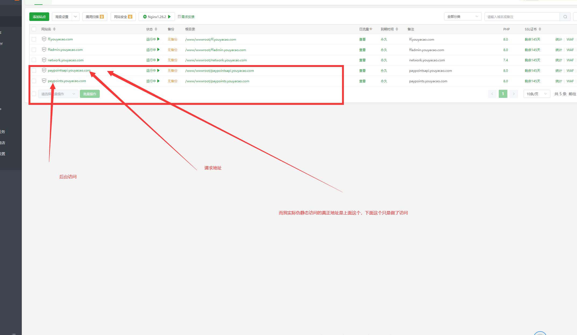Select page 1 in pagination
Image resolution: width=577 pixels, height=335 pixels.
503,94
